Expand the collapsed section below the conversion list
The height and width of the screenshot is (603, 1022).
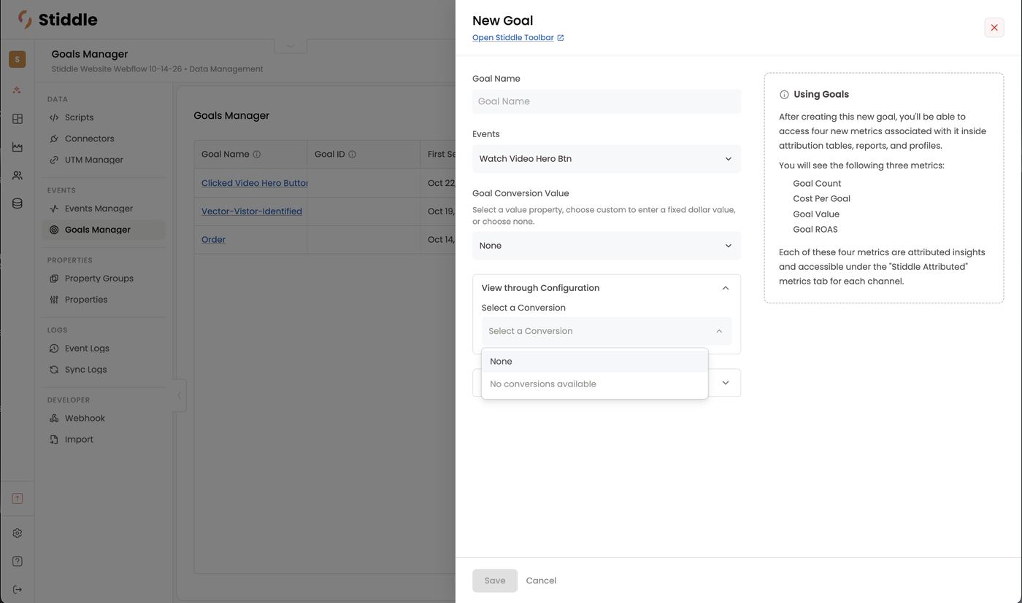tap(725, 383)
